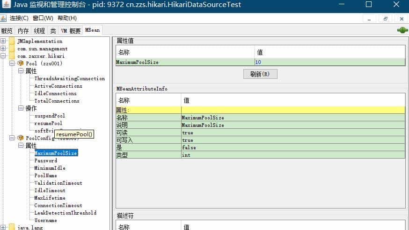This screenshot has height=230, width=409.
Task: Click the PoolConfig bean icon
Action: 20,138
